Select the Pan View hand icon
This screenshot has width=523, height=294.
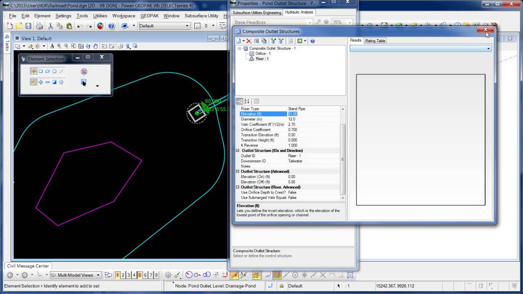(96, 47)
